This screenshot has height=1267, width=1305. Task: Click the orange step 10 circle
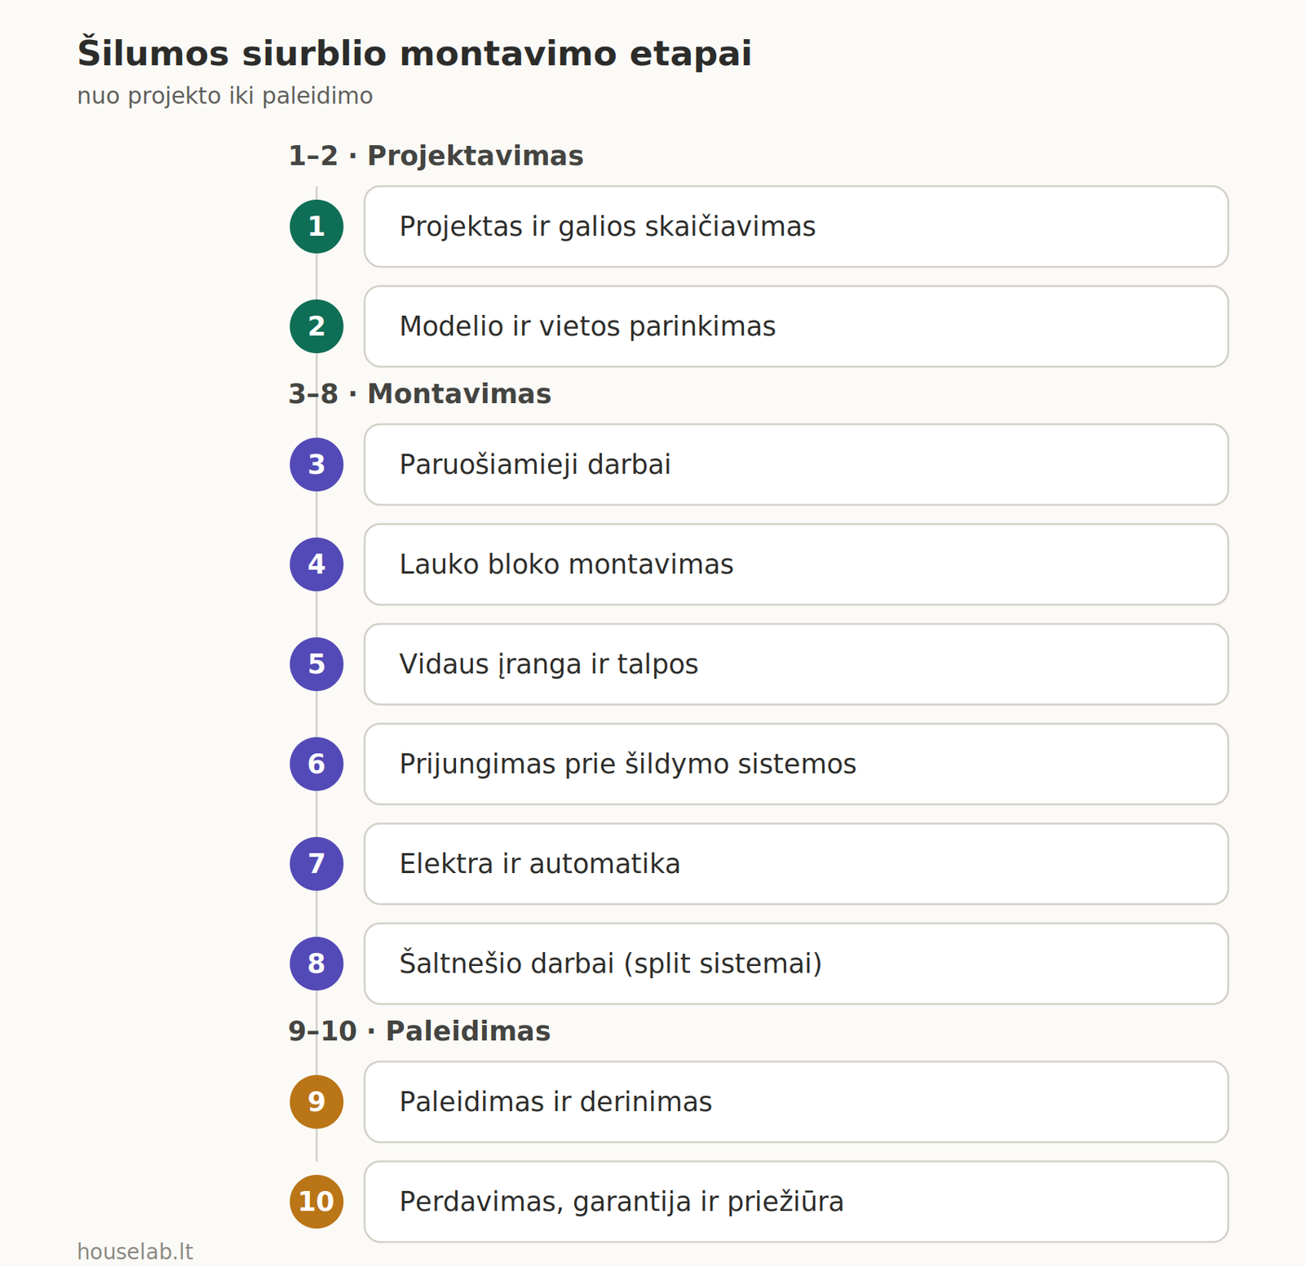pyautogui.click(x=316, y=1201)
